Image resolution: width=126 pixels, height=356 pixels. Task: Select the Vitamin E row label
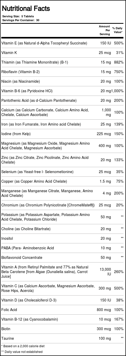pos(44,43)
